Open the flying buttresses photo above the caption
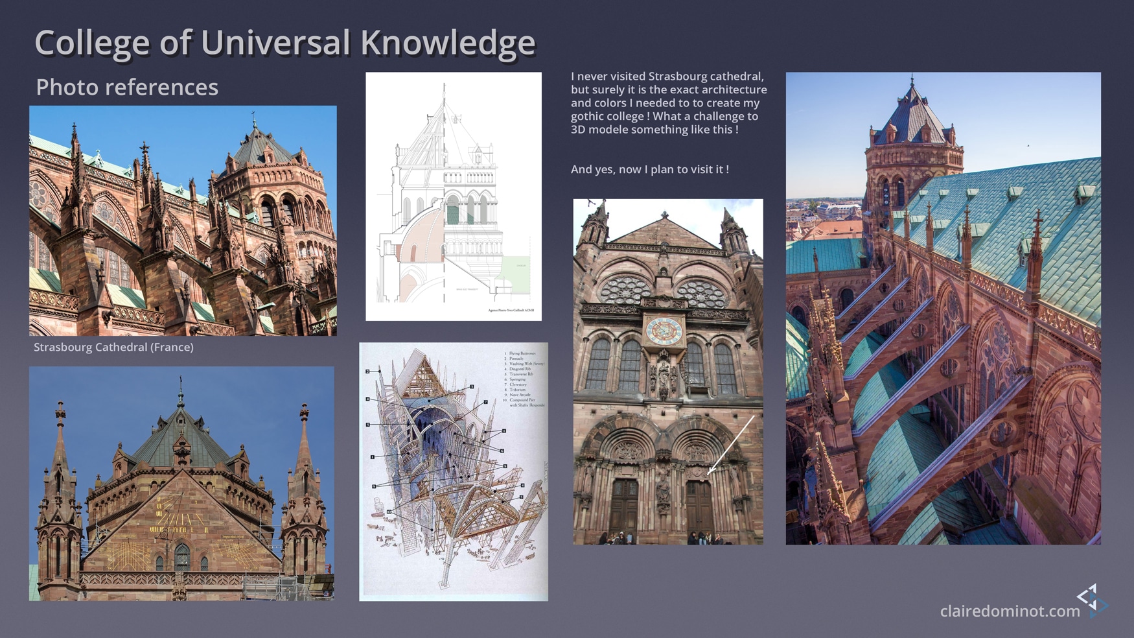 (x=183, y=220)
